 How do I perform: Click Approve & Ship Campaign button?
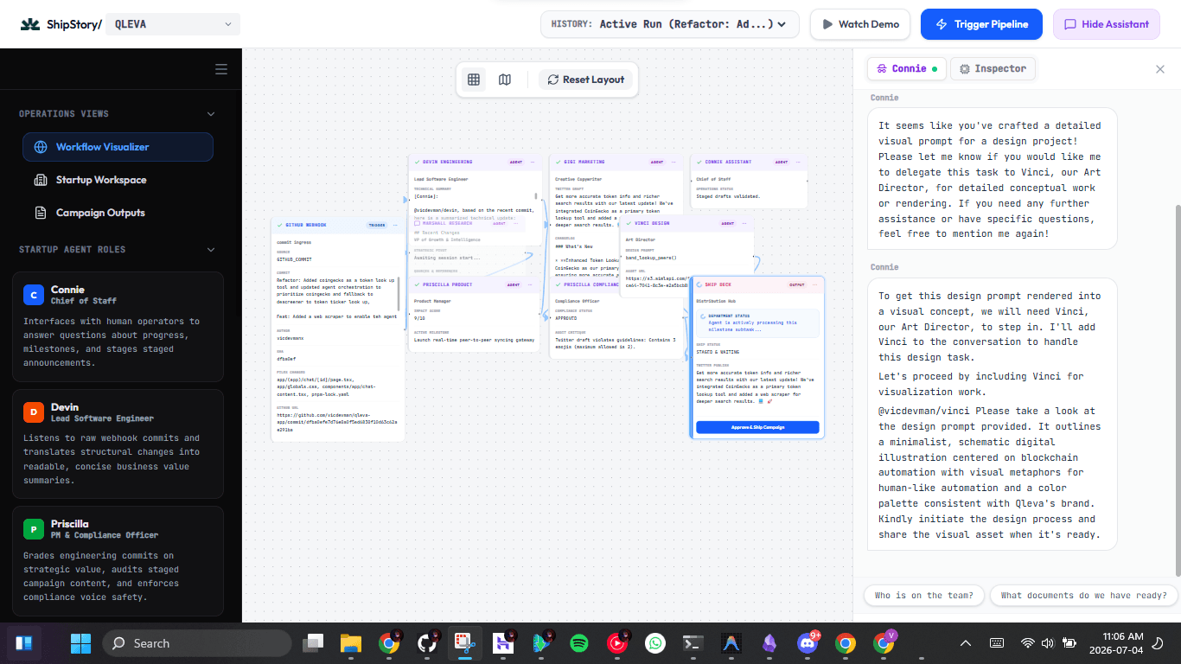click(757, 427)
